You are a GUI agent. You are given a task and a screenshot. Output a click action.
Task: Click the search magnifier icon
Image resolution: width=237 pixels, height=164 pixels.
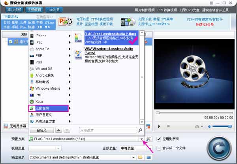[140, 130]
